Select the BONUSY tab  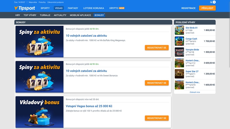tap(99, 15)
